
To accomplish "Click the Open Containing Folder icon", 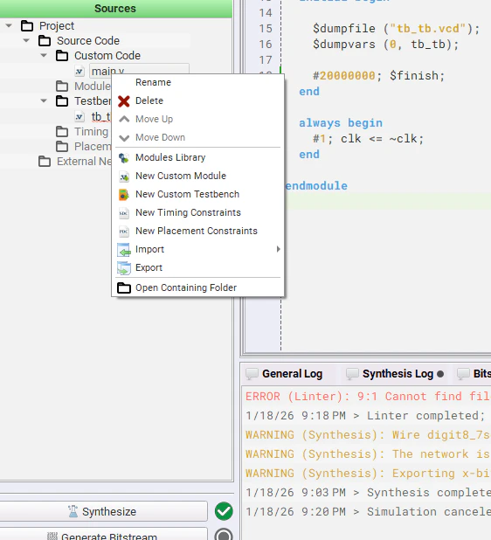I will [x=124, y=287].
